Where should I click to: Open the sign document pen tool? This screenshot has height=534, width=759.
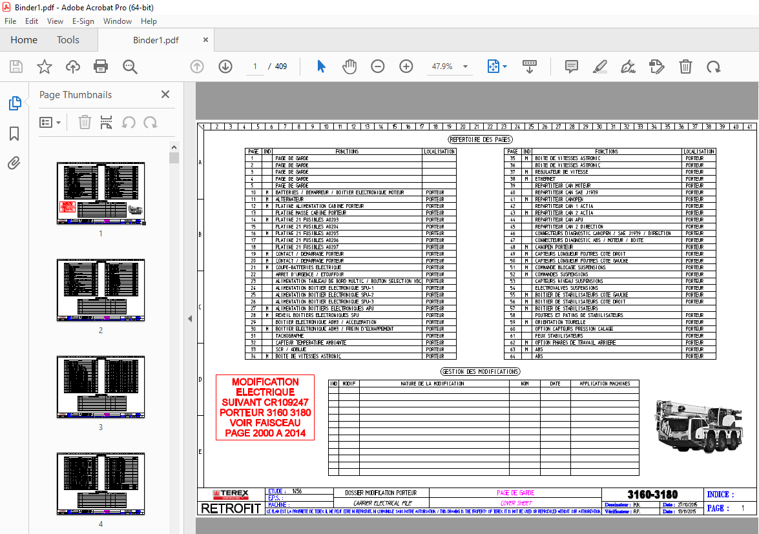[629, 67]
